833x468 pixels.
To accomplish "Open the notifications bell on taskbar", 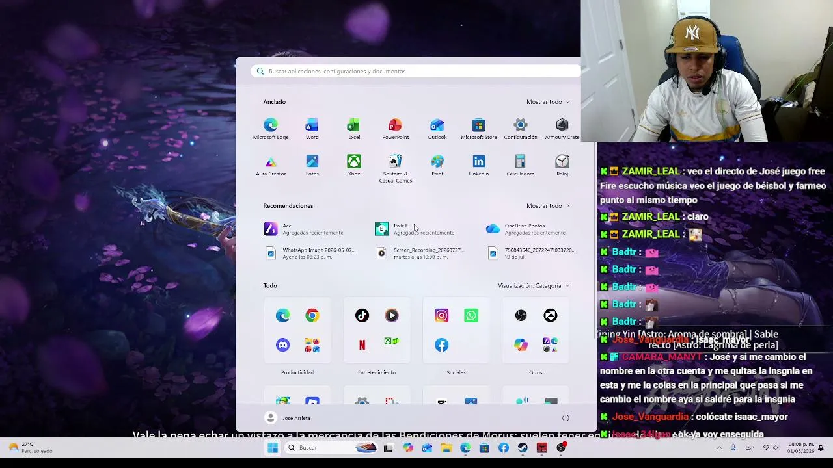I will click(x=821, y=448).
